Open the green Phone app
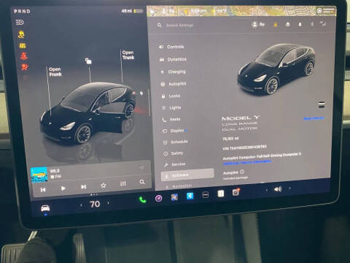350x263 pixels. (142, 200)
